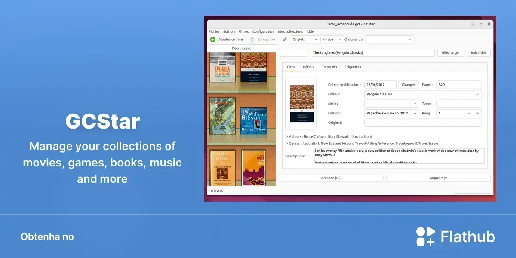Viewport: 516px width, 258px height.
Task: Click the title field The Songlines
Action: pyautogui.click(x=372, y=52)
